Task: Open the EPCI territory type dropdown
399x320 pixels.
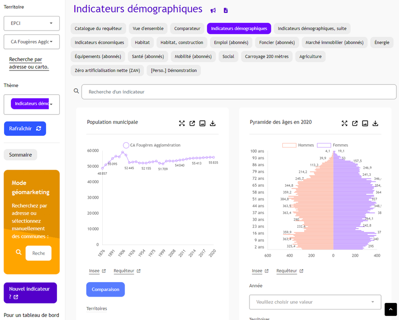Action: 31,23
